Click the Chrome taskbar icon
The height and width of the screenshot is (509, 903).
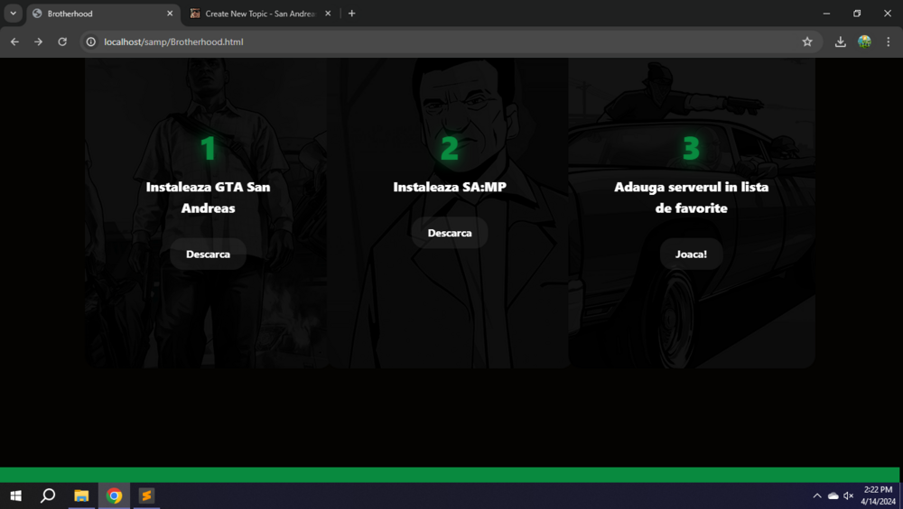click(114, 495)
